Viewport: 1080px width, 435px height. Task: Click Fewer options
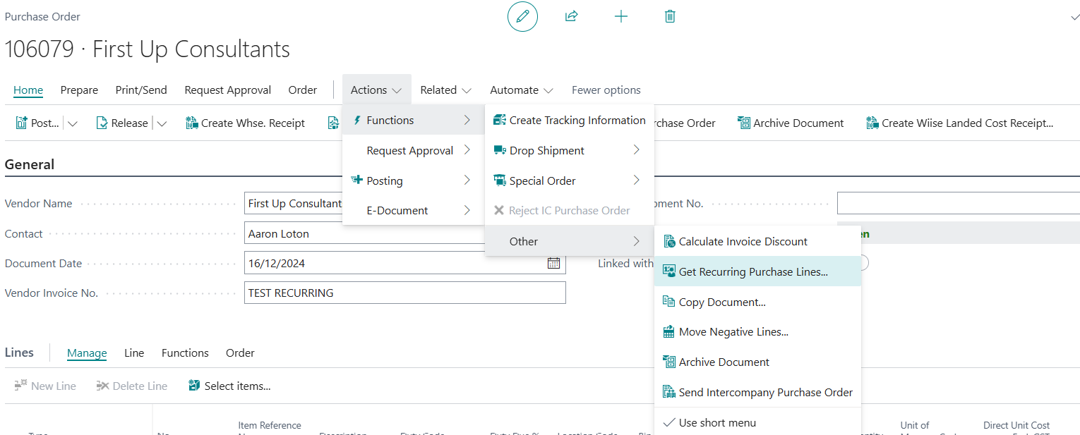(x=606, y=90)
